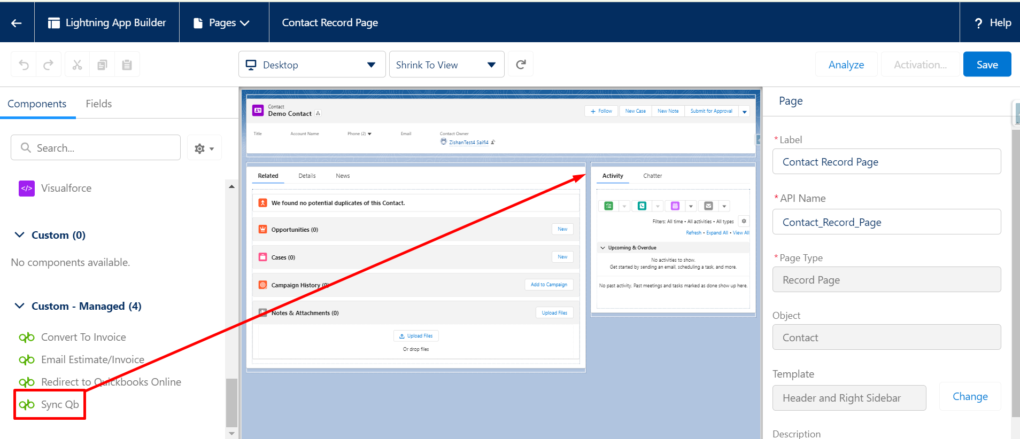Viewport: 1020px width, 439px height.
Task: Click the Opportunities related list icon
Action: 262,229
